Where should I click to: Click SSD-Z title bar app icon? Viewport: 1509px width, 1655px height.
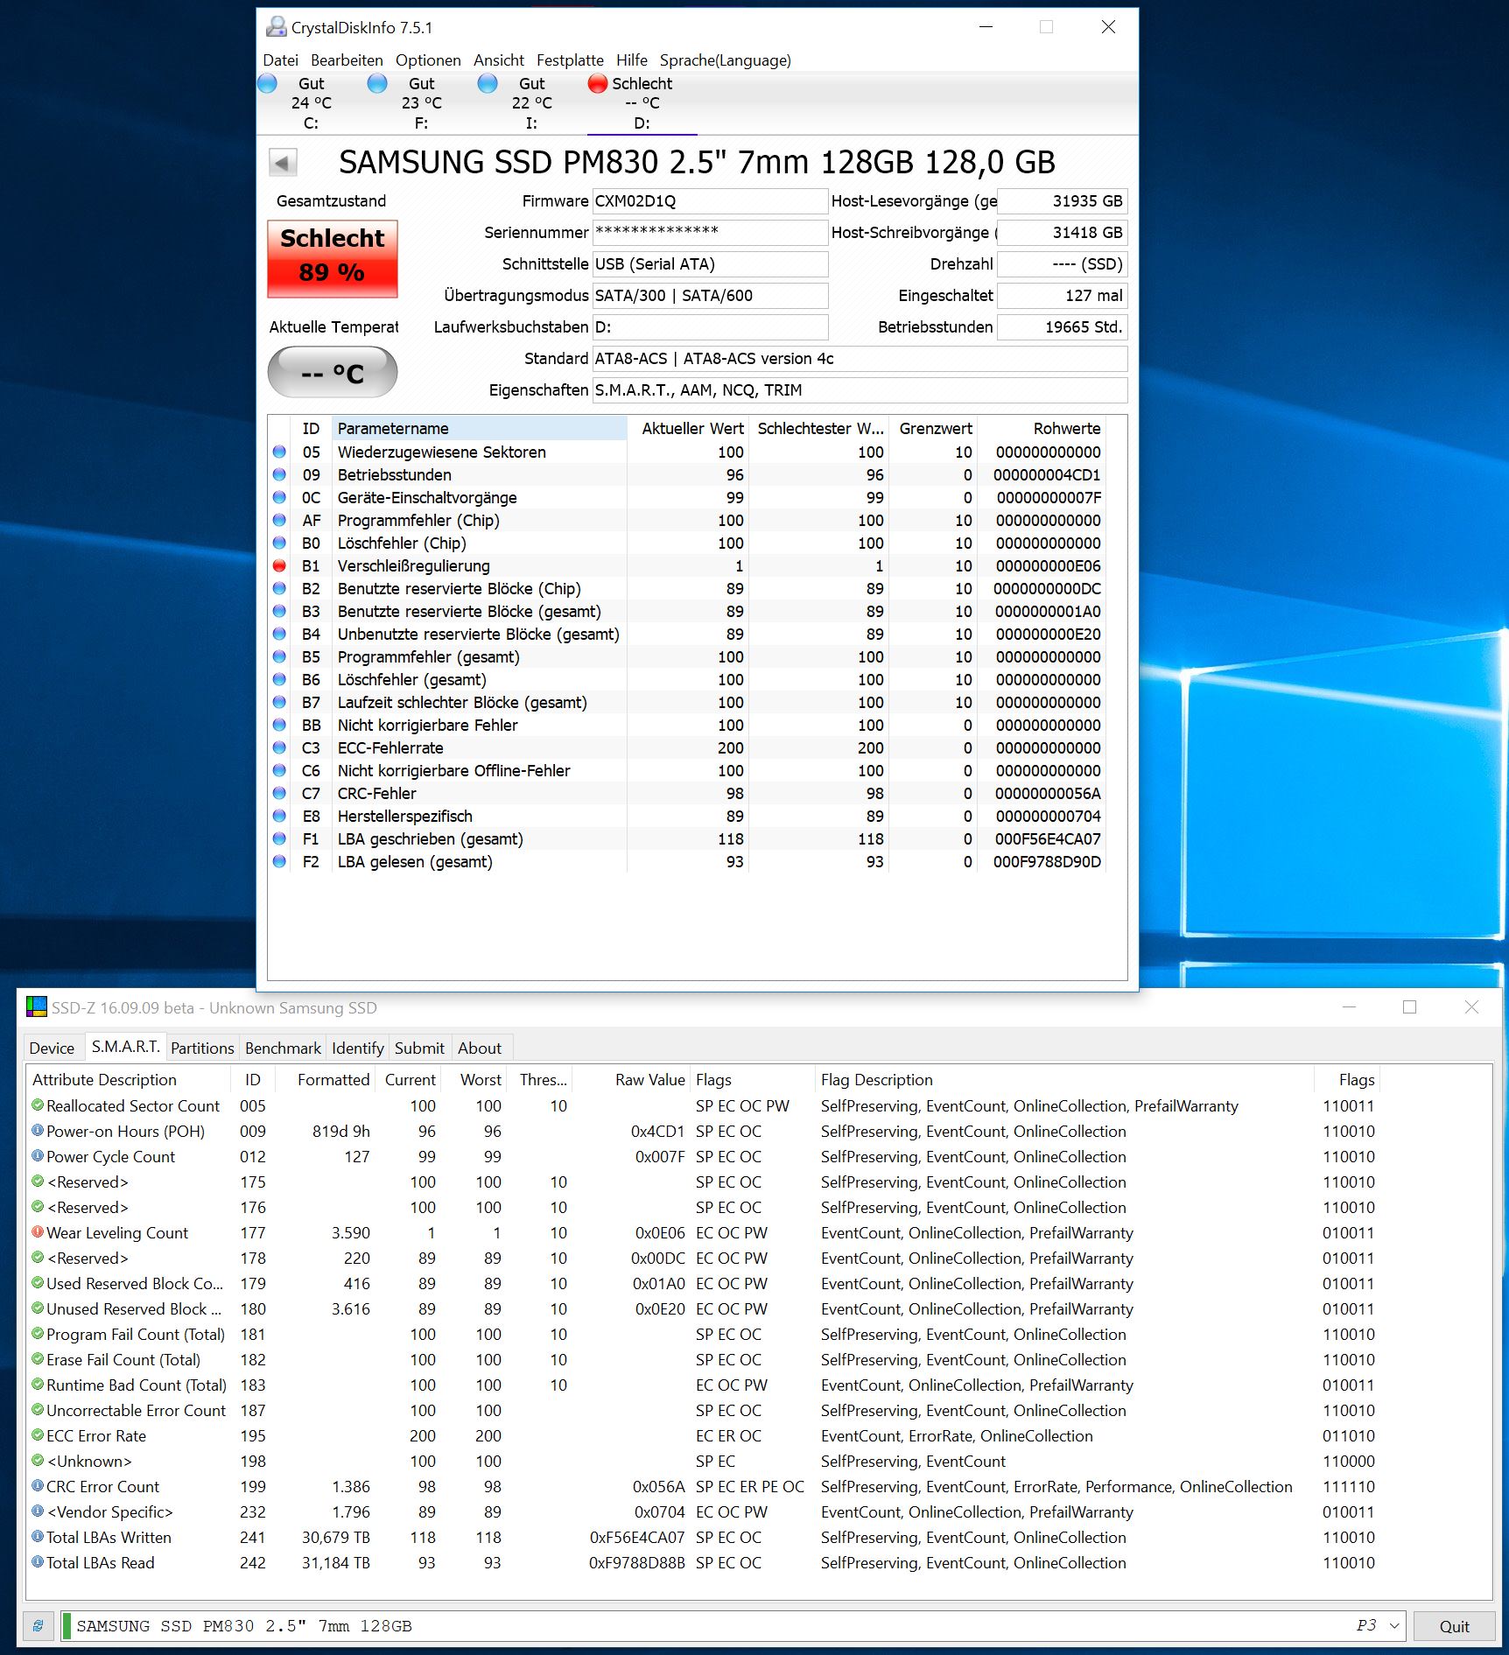37,1007
